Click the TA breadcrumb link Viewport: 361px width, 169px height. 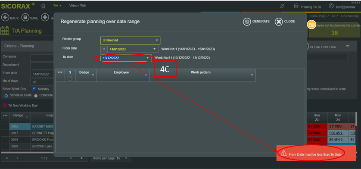point(333,16)
